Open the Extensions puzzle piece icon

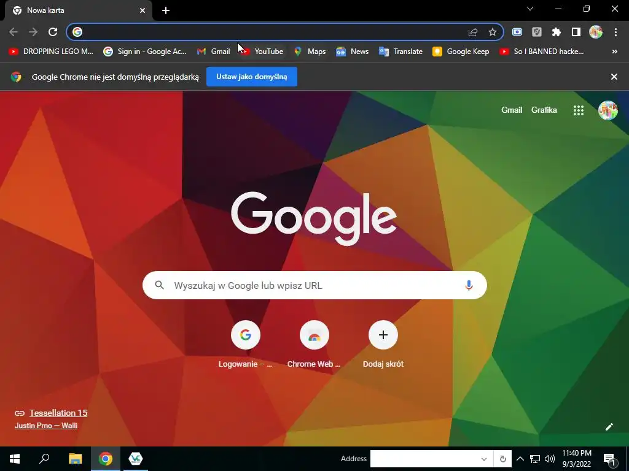point(557,32)
